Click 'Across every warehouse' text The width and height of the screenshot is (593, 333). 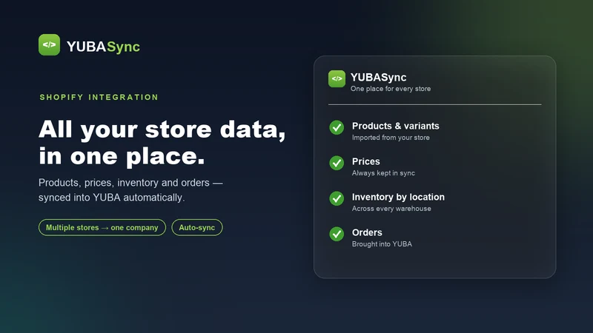coord(391,209)
